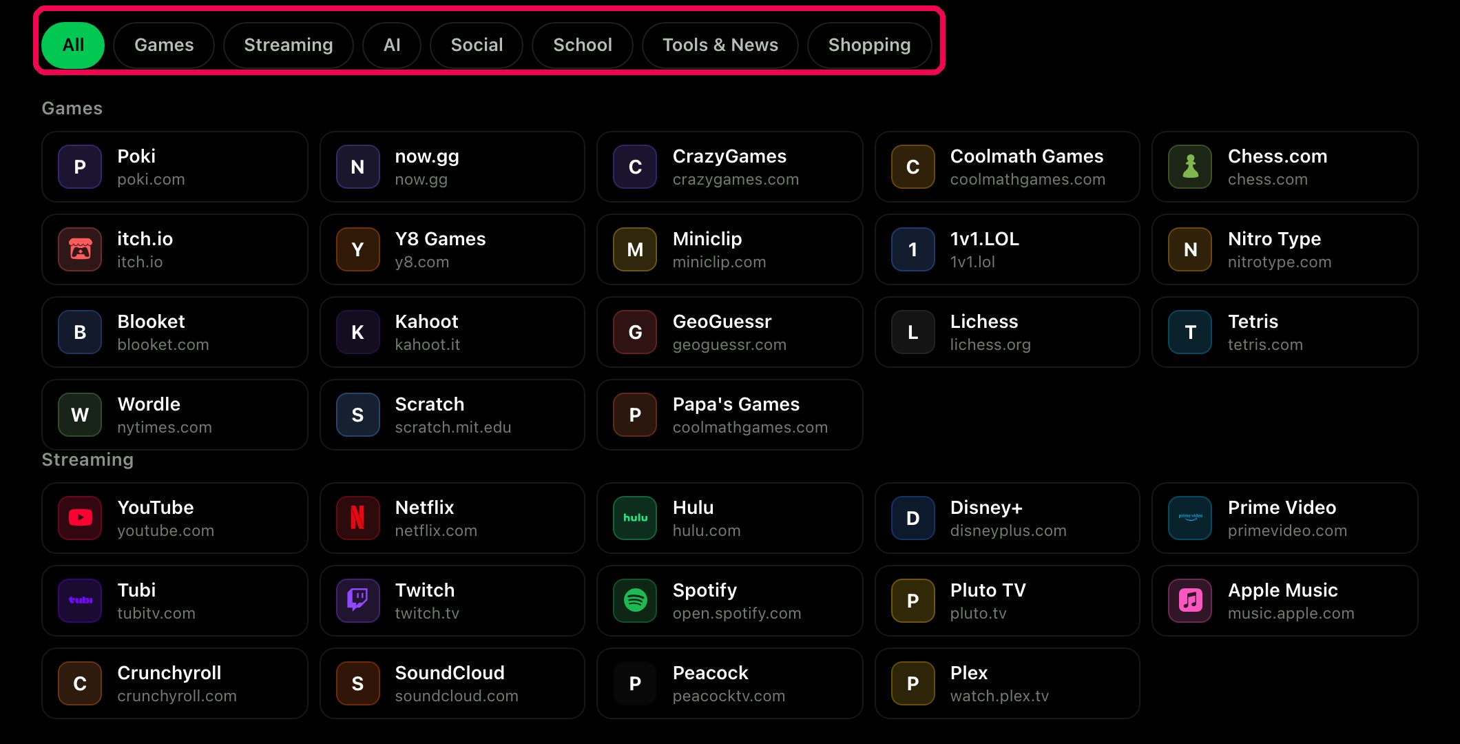Screen dimensions: 1460x744
Task: Filter by the Social category
Action: 477,45
